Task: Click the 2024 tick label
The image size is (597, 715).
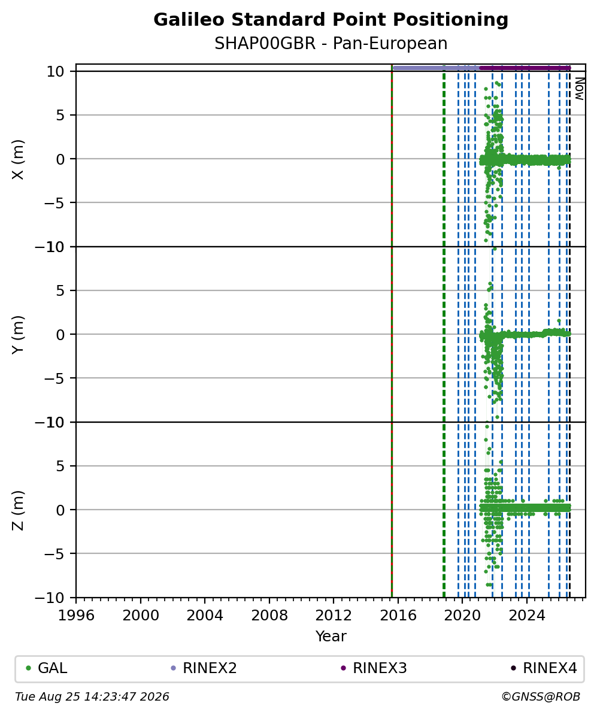Action: pos(527,616)
